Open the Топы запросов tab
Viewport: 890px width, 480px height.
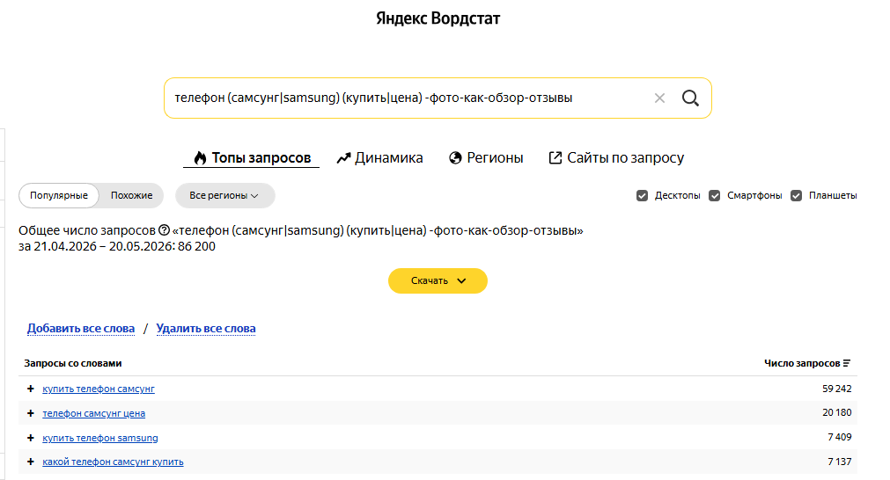[x=252, y=157]
